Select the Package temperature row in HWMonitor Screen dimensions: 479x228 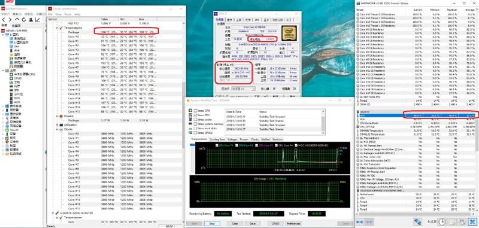pyautogui.click(x=116, y=32)
